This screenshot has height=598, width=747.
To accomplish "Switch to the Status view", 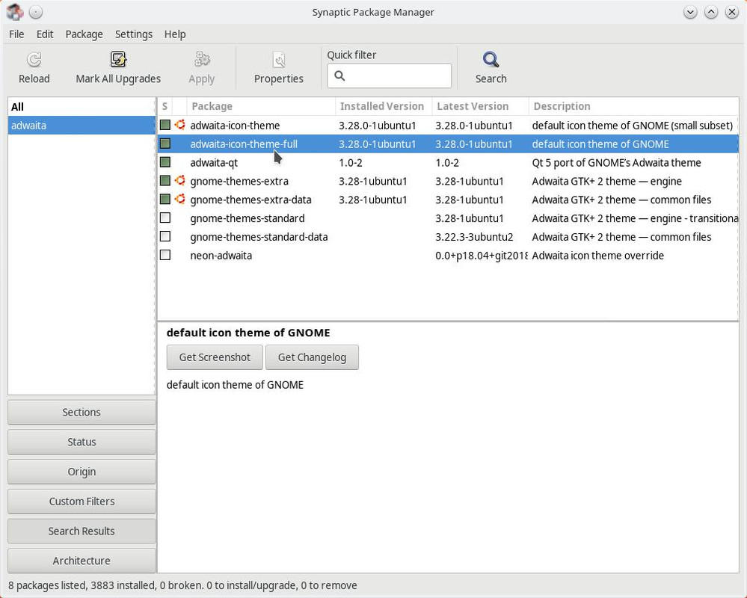I will [82, 442].
